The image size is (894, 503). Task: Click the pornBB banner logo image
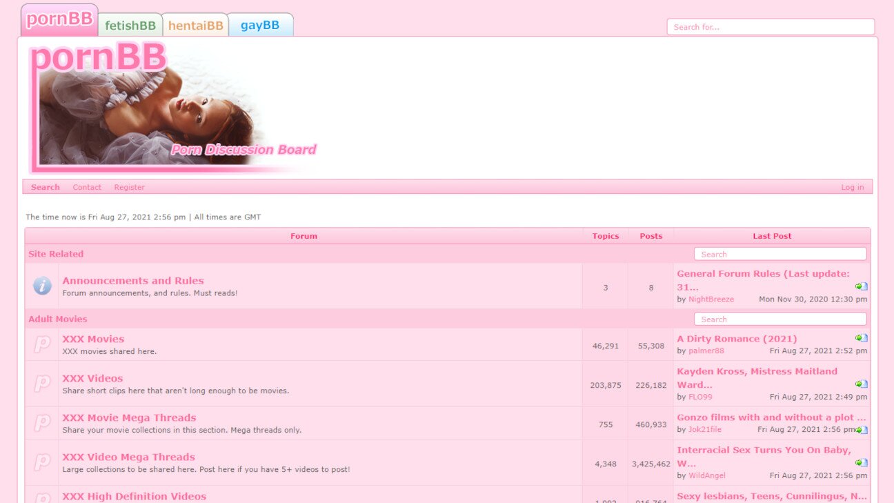(172, 107)
